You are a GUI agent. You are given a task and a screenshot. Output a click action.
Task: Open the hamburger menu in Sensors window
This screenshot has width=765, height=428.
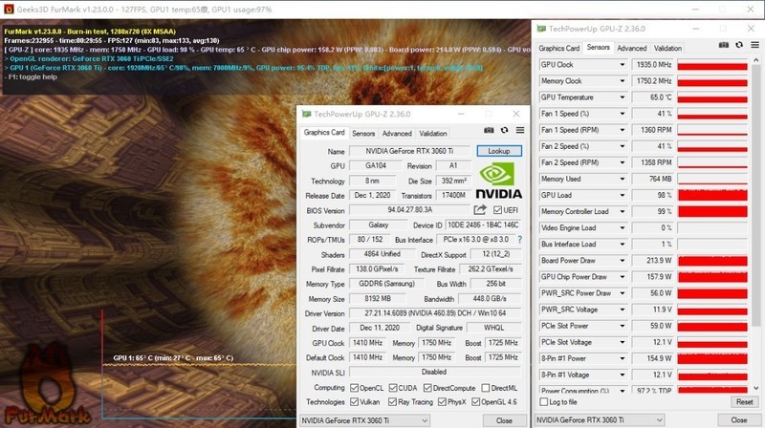[754, 45]
